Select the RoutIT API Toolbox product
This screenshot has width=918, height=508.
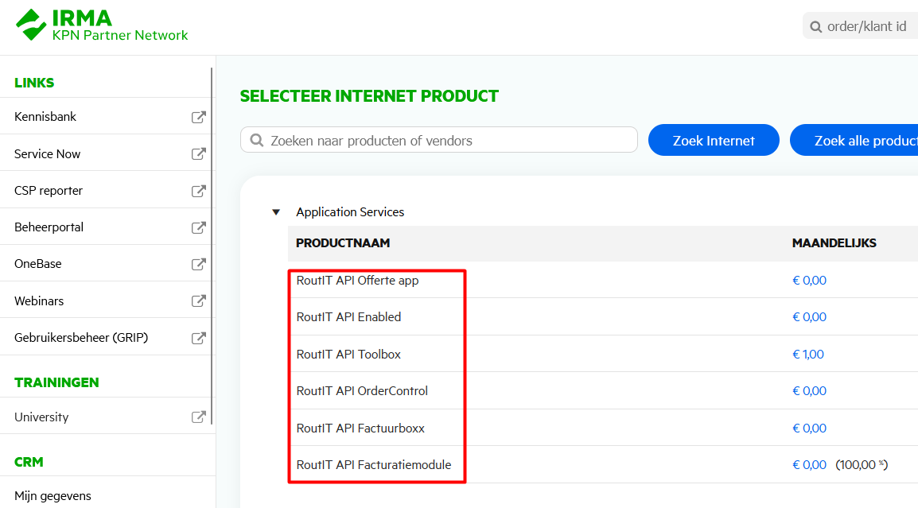click(x=348, y=355)
